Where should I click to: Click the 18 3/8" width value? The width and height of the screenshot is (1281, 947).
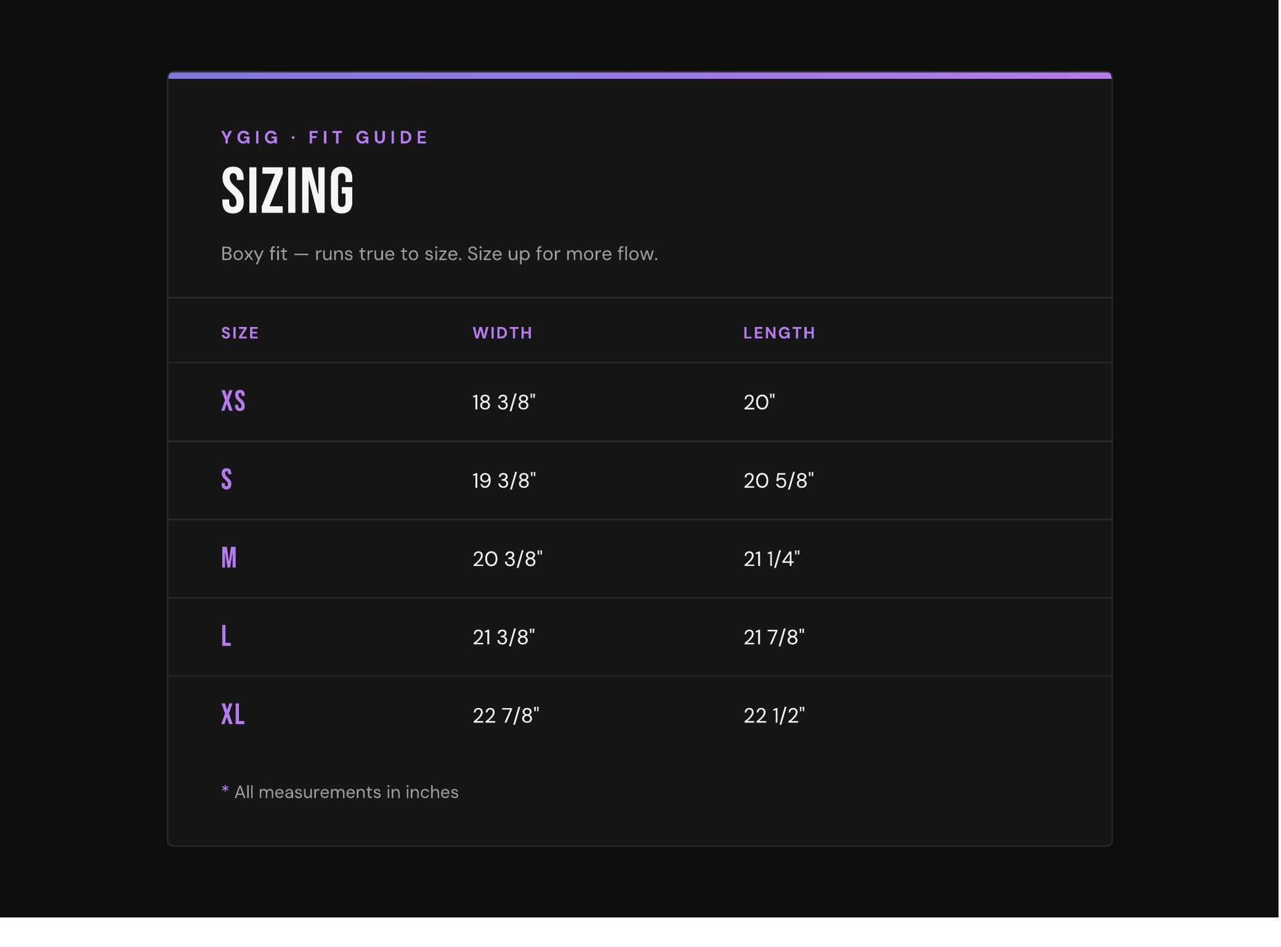pos(504,402)
